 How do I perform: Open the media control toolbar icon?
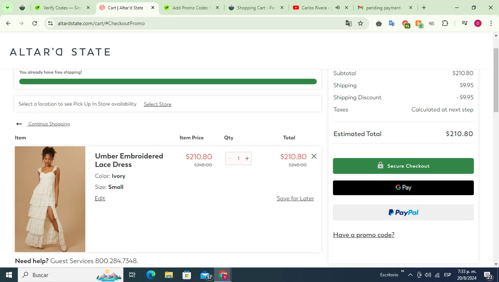point(465,23)
